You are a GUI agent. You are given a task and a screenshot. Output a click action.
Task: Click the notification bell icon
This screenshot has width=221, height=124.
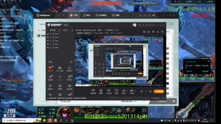158,32
